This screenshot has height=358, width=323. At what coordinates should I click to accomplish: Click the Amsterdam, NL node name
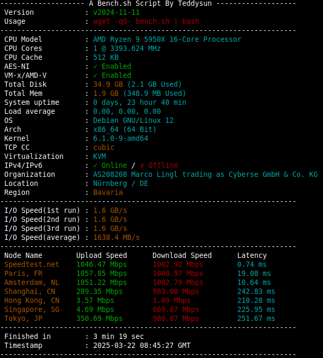tap(32, 282)
